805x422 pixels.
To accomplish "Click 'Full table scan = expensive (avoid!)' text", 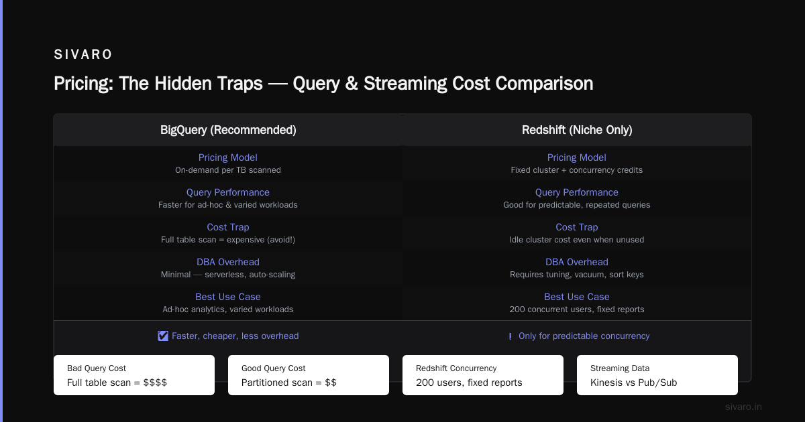I will (228, 240).
